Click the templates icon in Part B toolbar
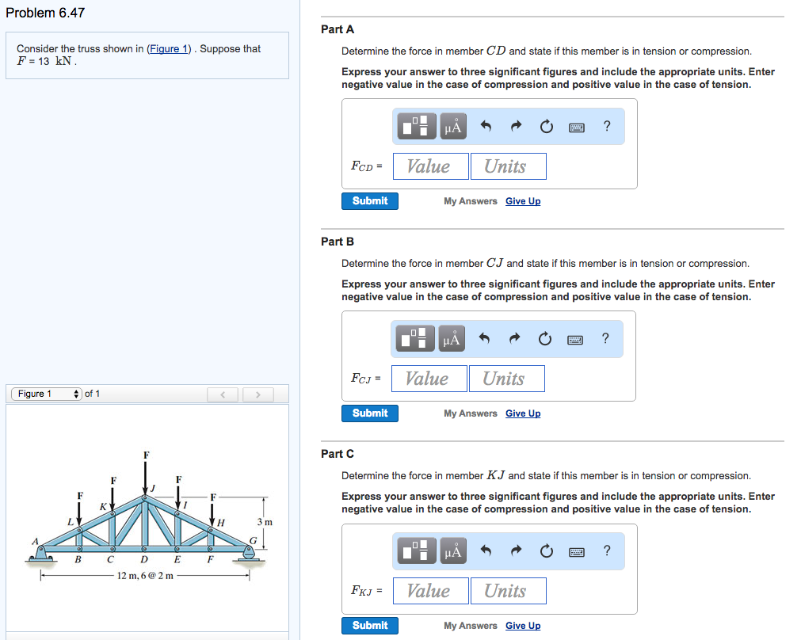801x640 pixels. (415, 338)
